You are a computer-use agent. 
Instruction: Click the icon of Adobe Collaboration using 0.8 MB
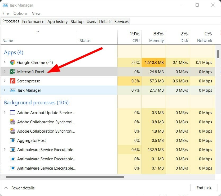click(13, 122)
